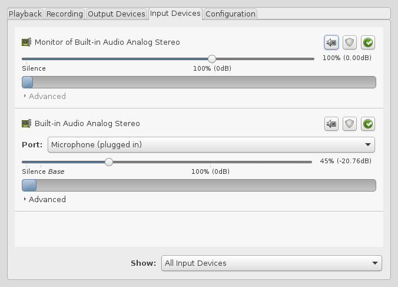Set Built-in Audio Analog Stereo as fallback
Image resolution: width=398 pixels, height=287 pixels.
[x=368, y=124]
